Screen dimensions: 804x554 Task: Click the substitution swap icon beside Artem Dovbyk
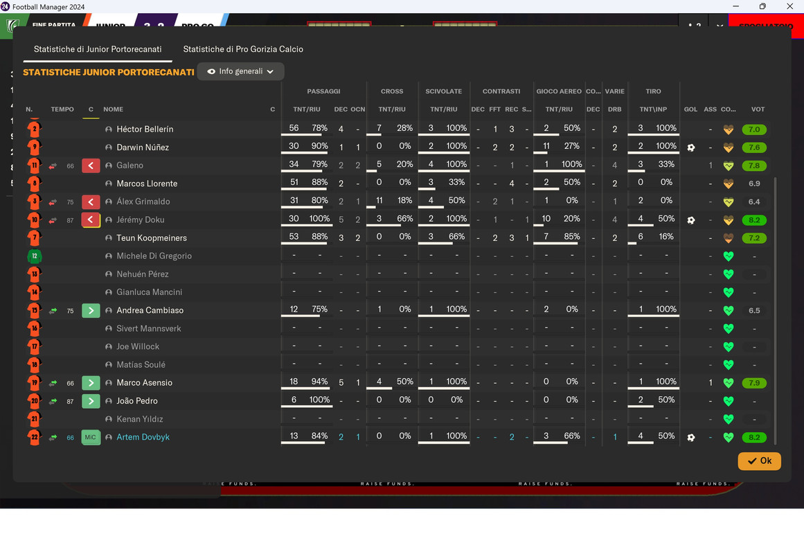tap(53, 438)
